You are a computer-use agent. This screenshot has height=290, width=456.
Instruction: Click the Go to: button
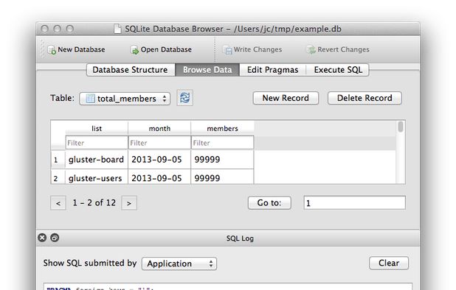point(269,202)
